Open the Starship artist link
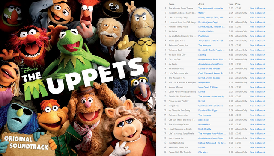The width and height of the screenshot is (274, 156). (x=202, y=55)
